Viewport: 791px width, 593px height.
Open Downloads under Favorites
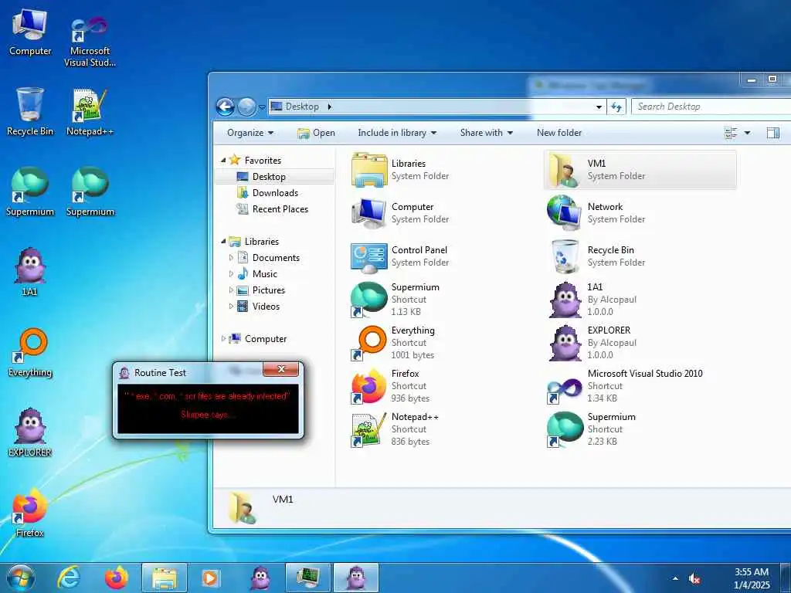coord(275,192)
